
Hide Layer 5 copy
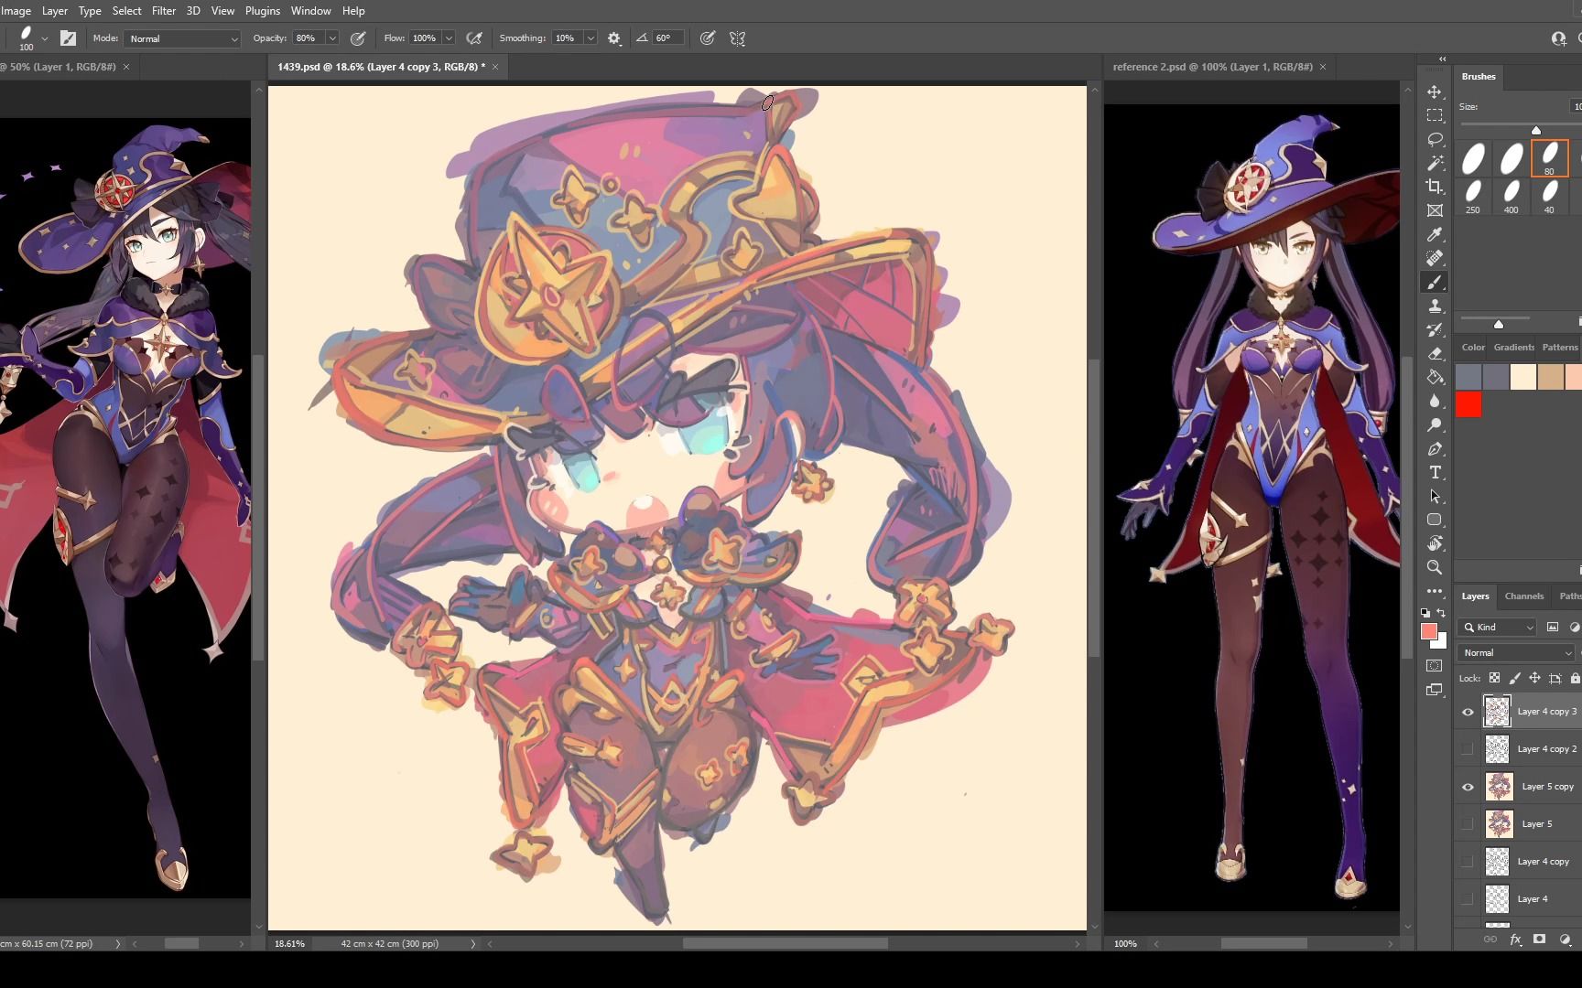[1468, 787]
